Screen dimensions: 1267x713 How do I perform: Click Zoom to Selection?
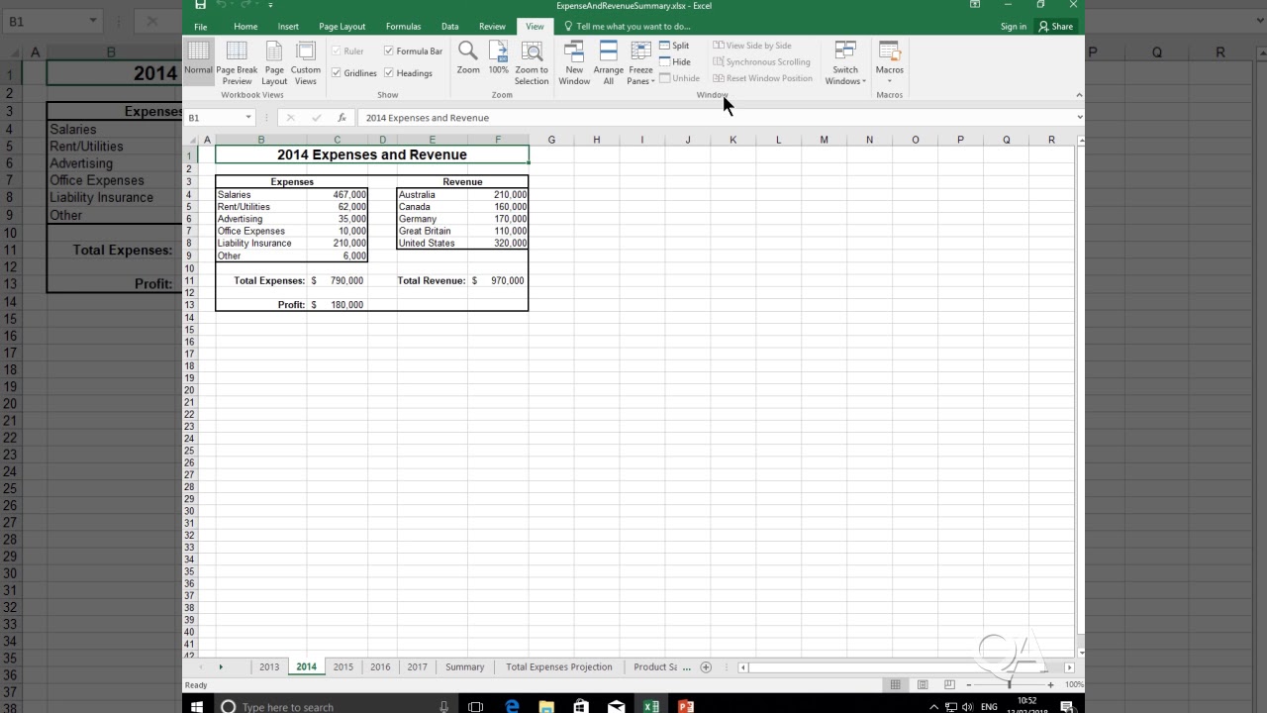(532, 62)
